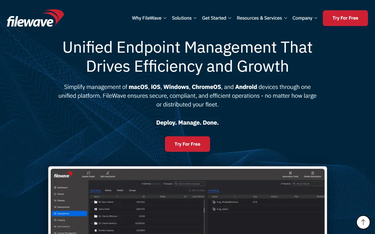Click Try For Free below Deploy. Manage. Done.
Screen dimensions: 375x234
[187, 144]
